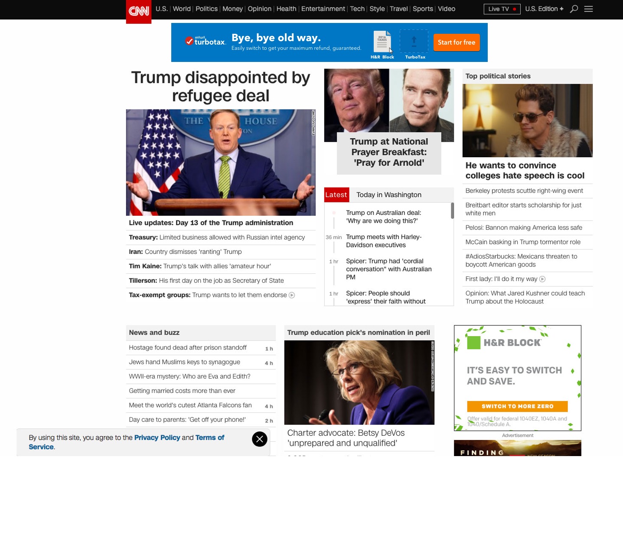Close the privacy policy notice
This screenshot has width=623, height=557.
click(260, 439)
